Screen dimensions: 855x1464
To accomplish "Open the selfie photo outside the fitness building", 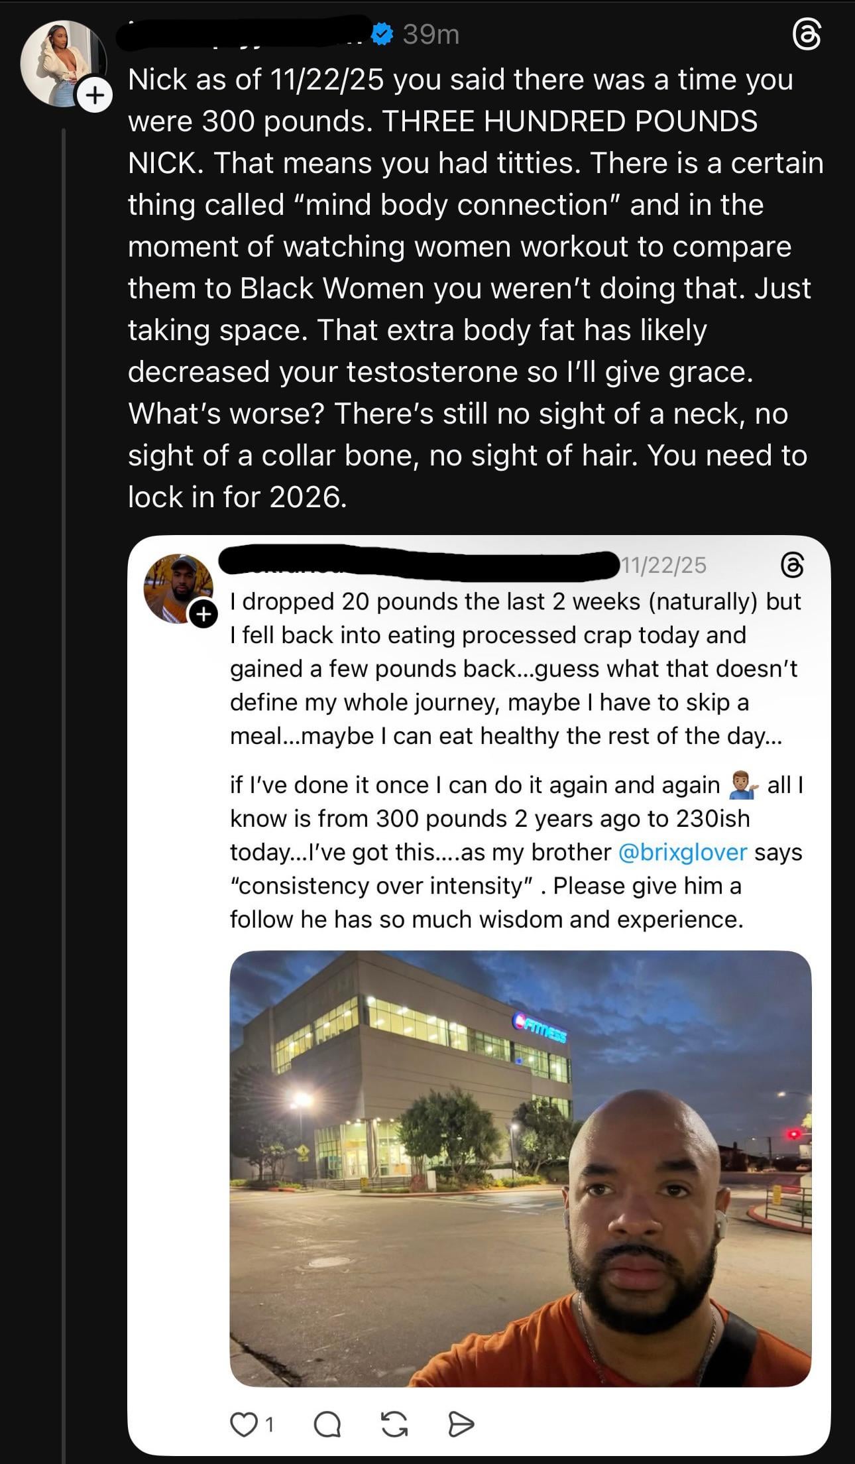I will [520, 1167].
